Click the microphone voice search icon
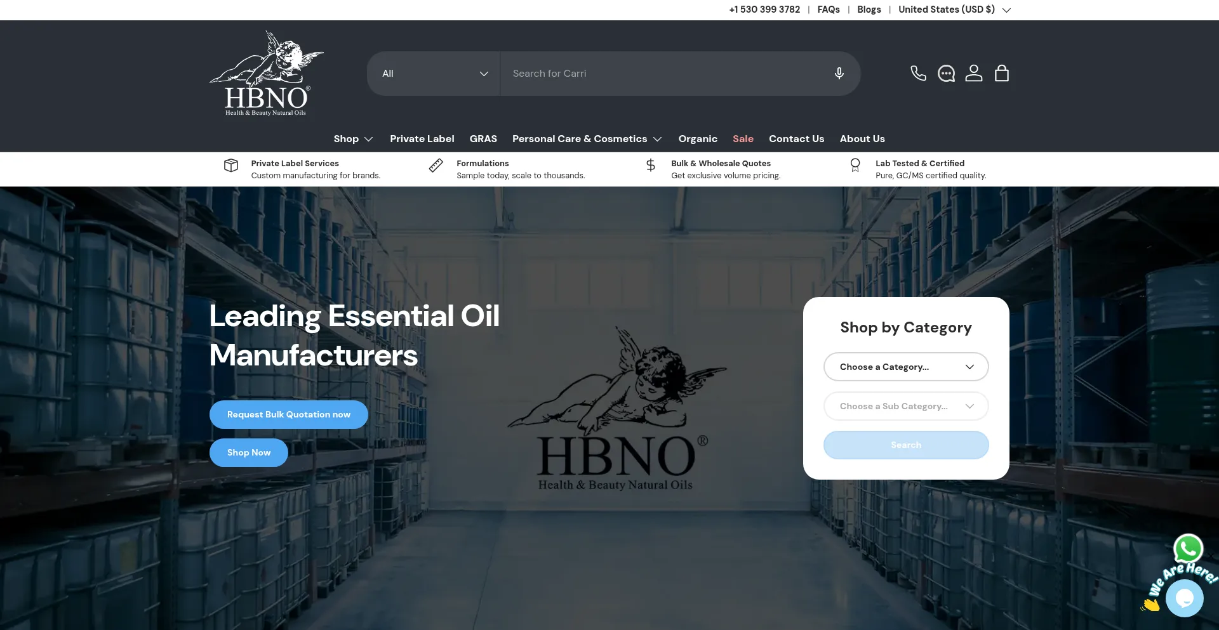 839,74
